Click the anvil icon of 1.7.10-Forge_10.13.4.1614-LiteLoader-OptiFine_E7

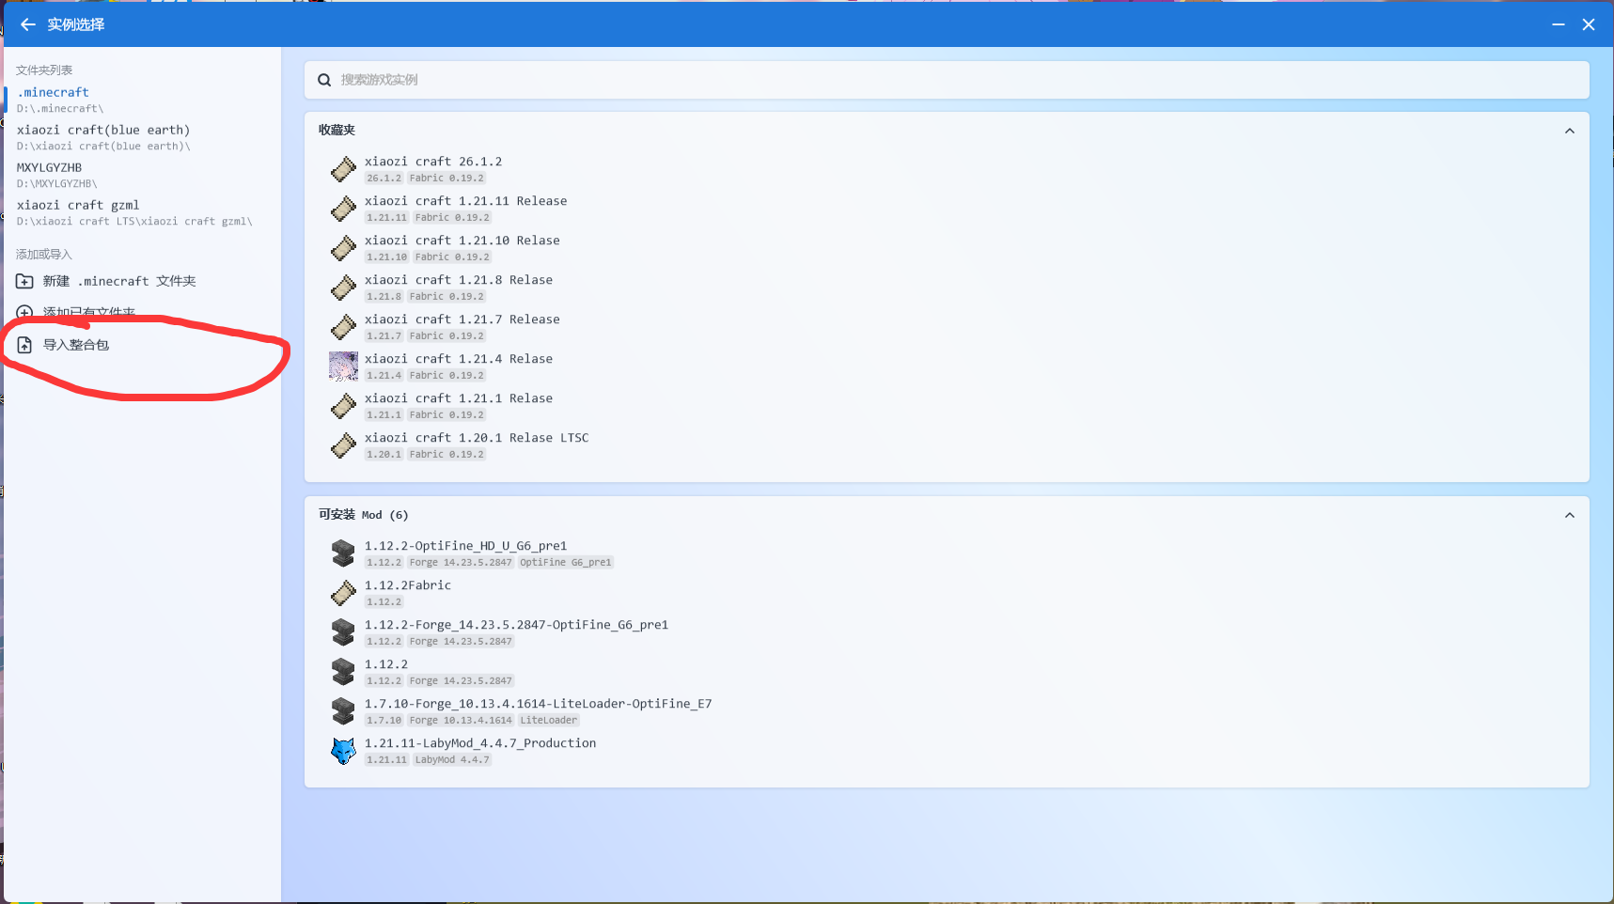(x=343, y=711)
